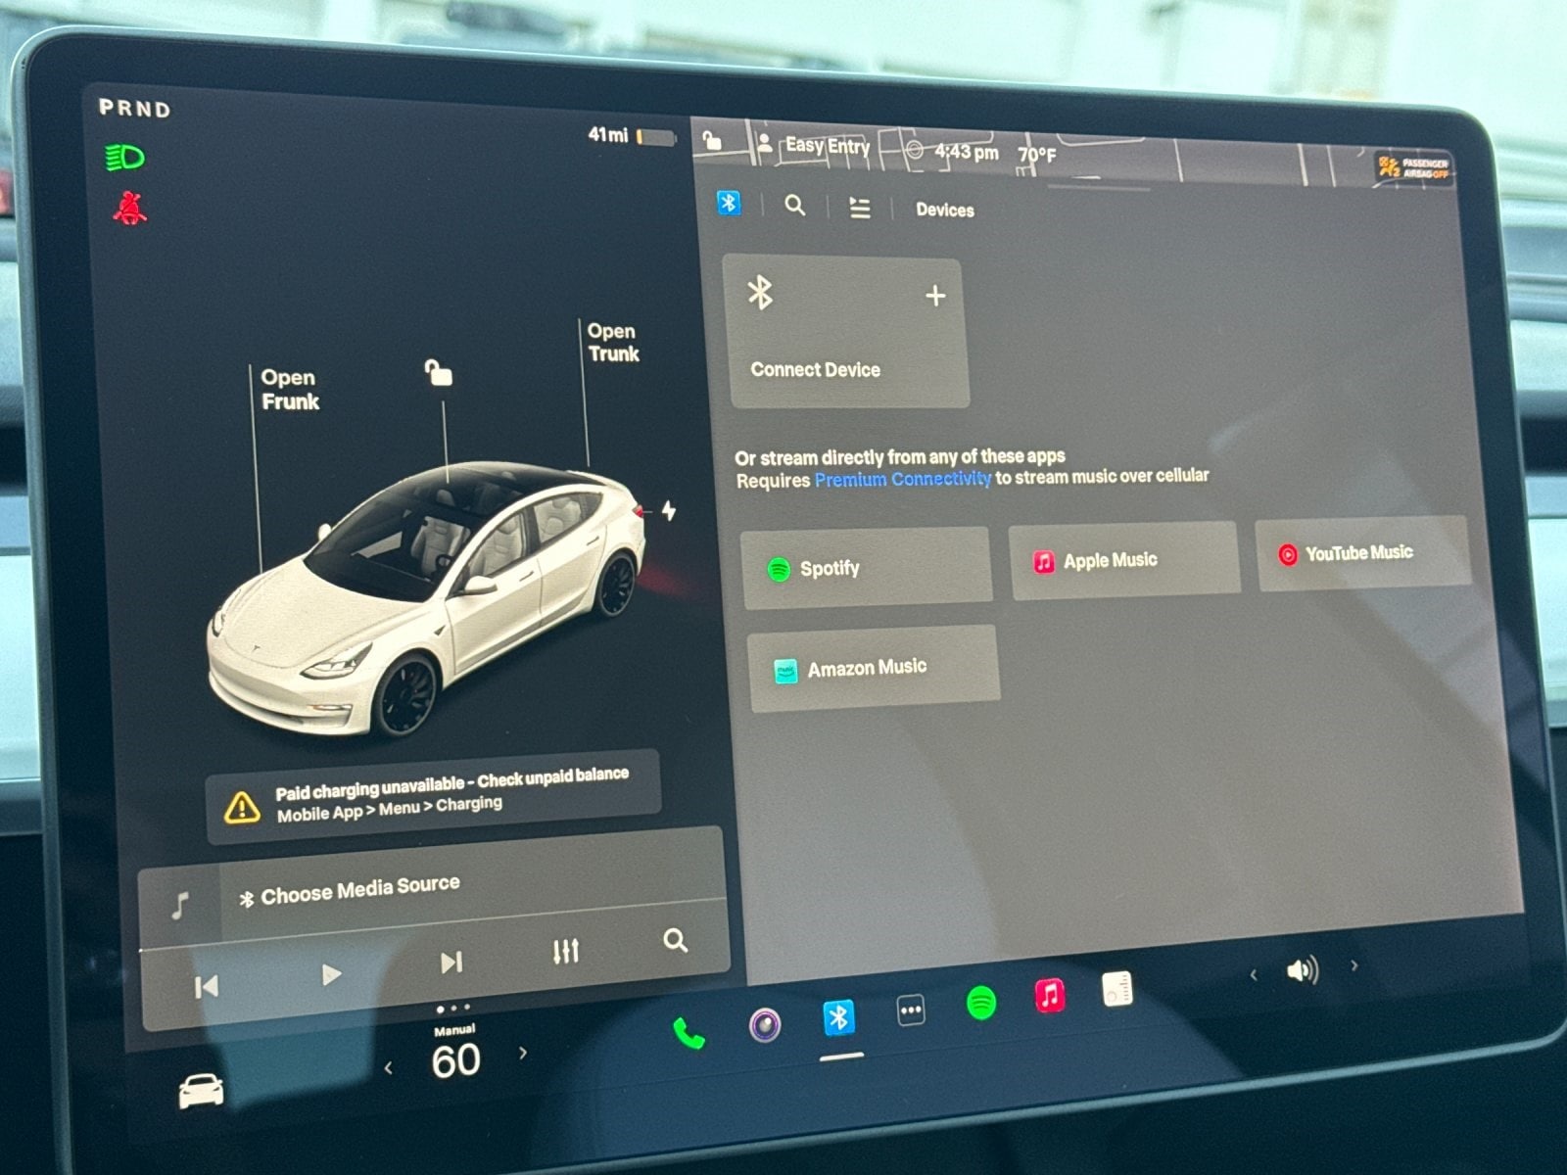The image size is (1567, 1175).
Task: Tap the charging lightning bolt icon
Action: [669, 511]
